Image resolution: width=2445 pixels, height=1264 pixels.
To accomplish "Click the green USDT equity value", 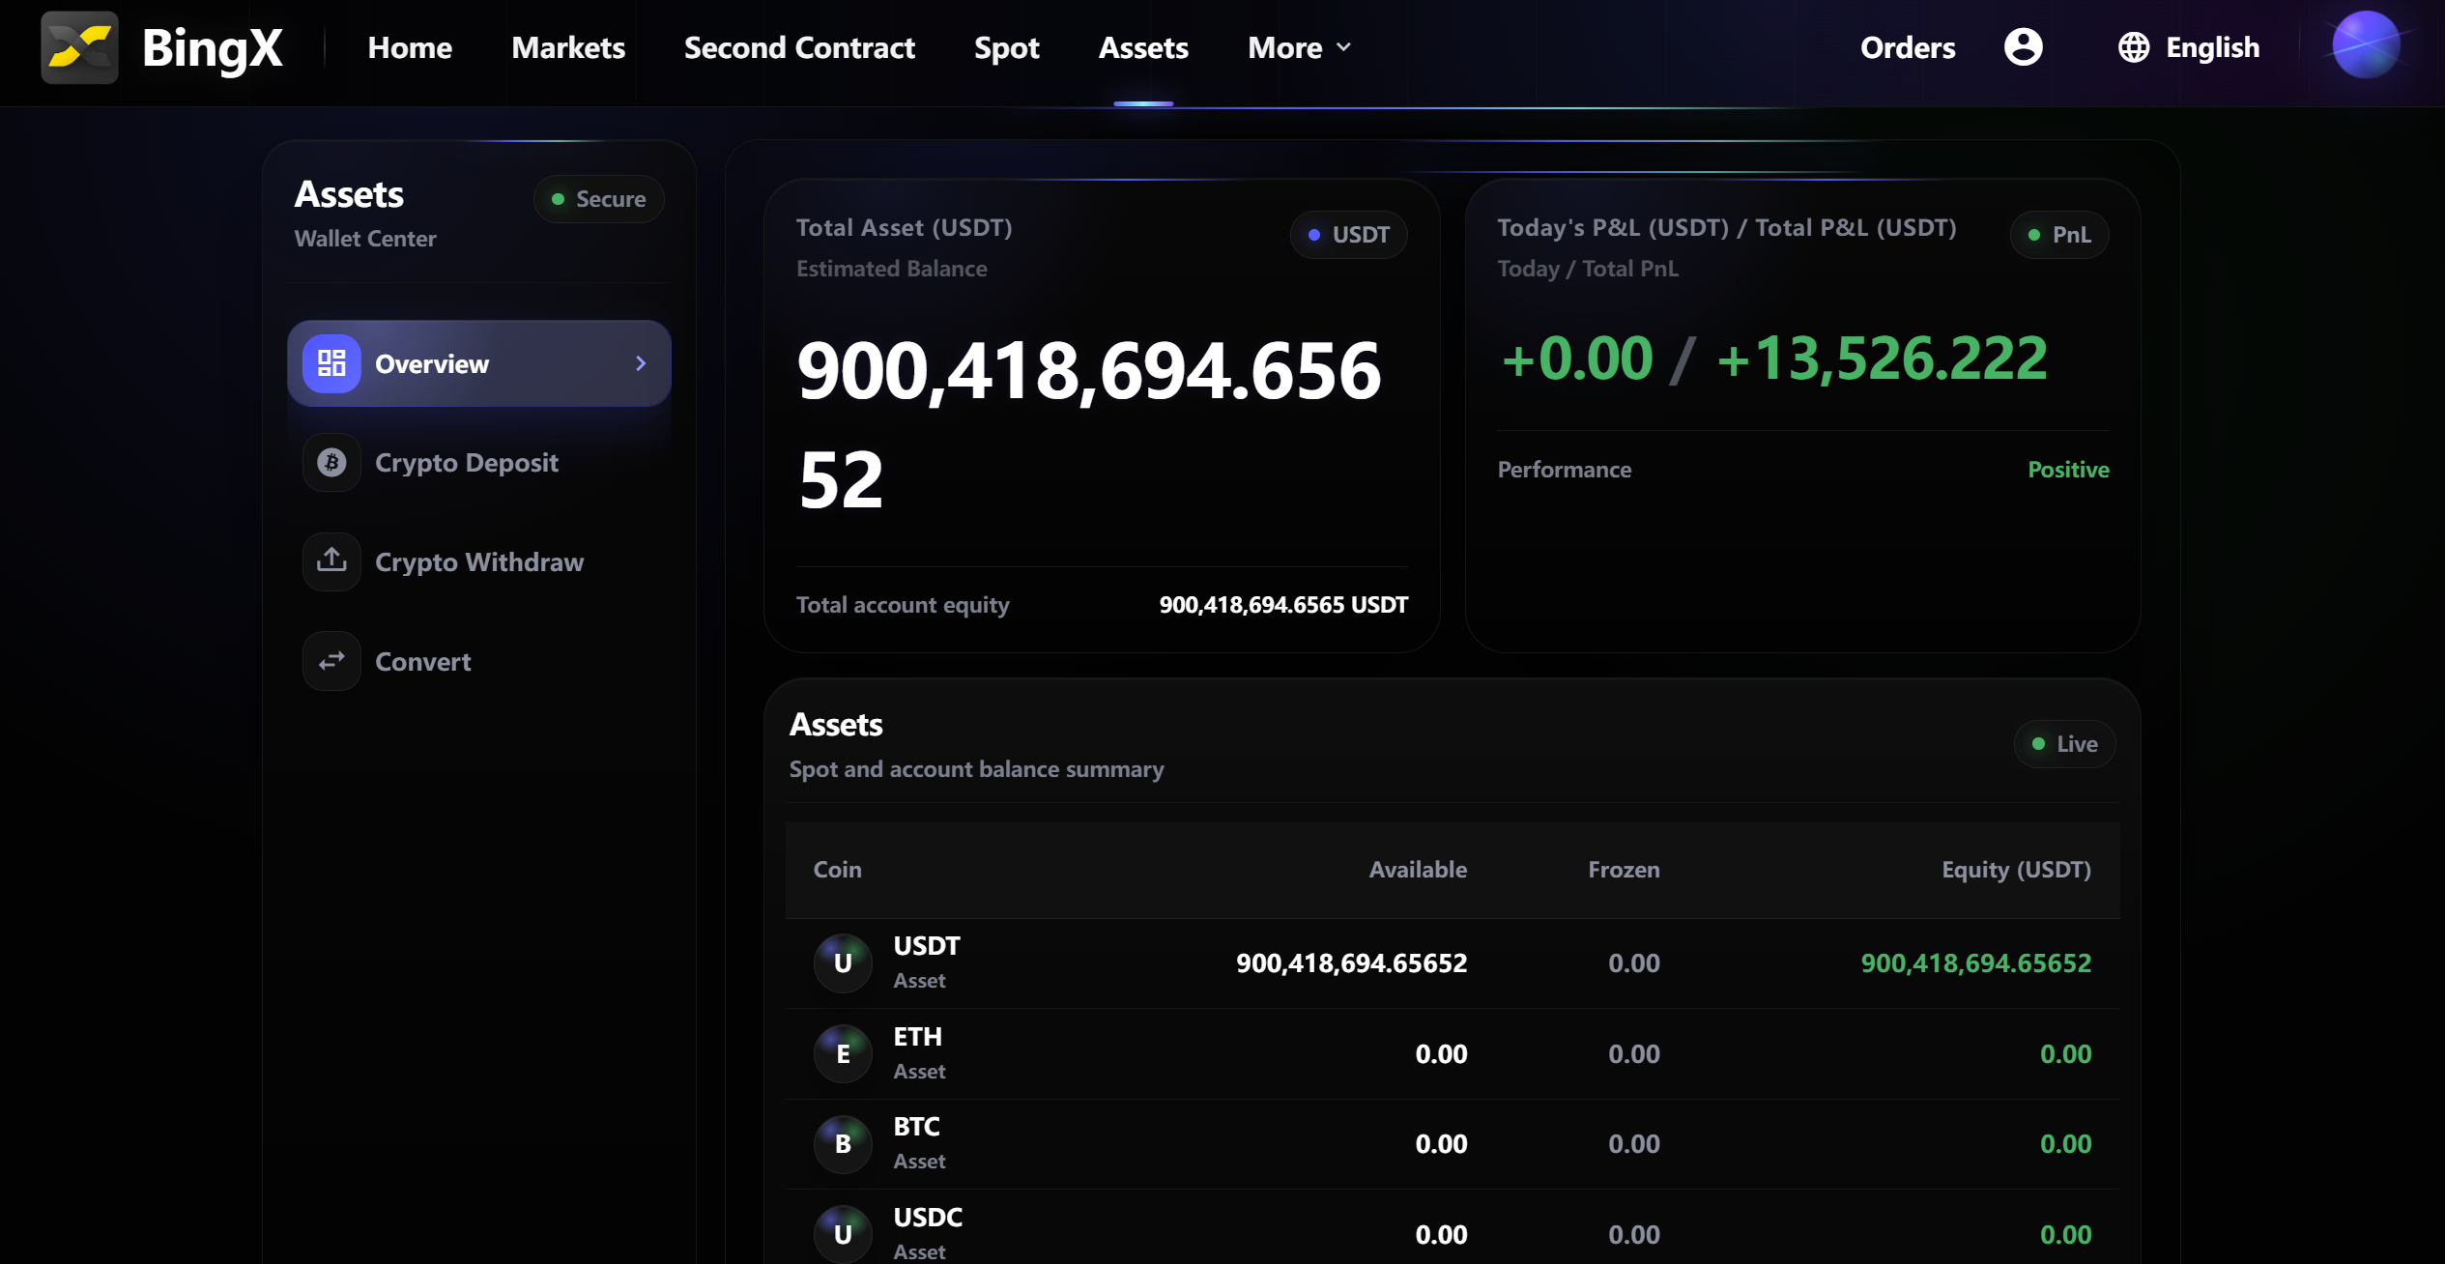I will [1975, 963].
